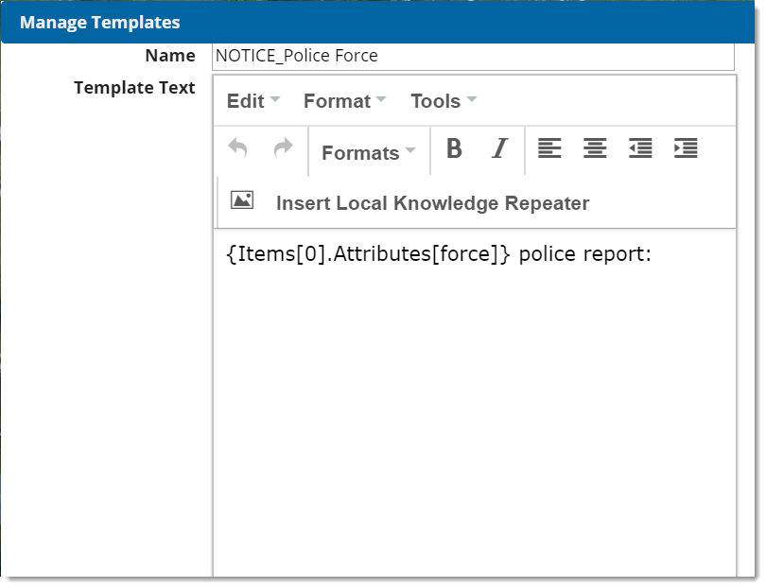Click the police report template text line
766x588 pixels.
pyautogui.click(x=439, y=255)
